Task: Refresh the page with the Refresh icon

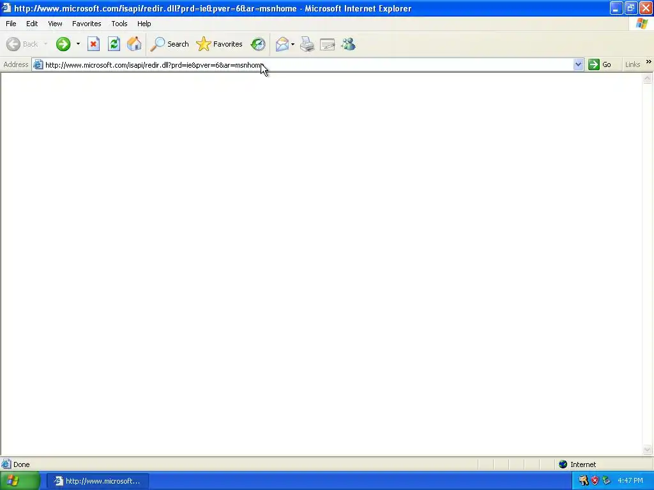Action: (x=114, y=44)
